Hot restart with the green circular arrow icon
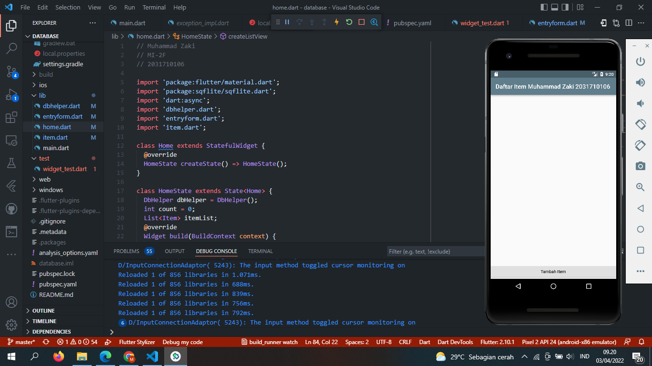This screenshot has width=652, height=366. 349,22
